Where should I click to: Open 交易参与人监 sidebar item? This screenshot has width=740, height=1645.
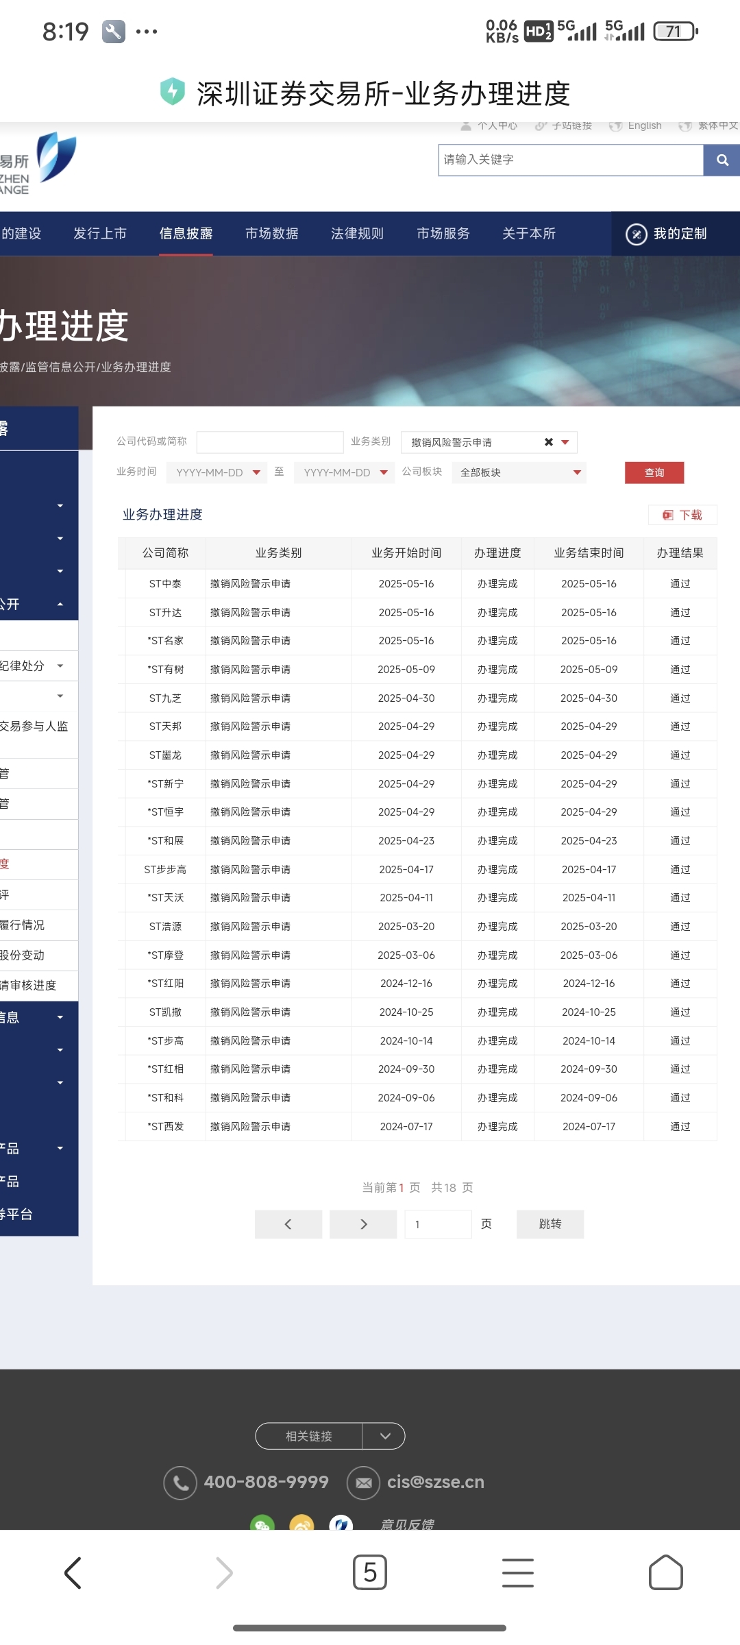pos(34,727)
